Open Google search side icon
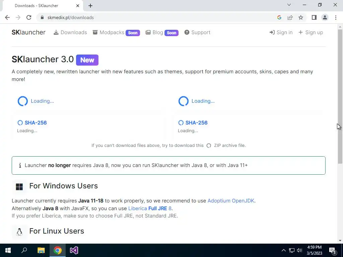 tap(279, 17)
